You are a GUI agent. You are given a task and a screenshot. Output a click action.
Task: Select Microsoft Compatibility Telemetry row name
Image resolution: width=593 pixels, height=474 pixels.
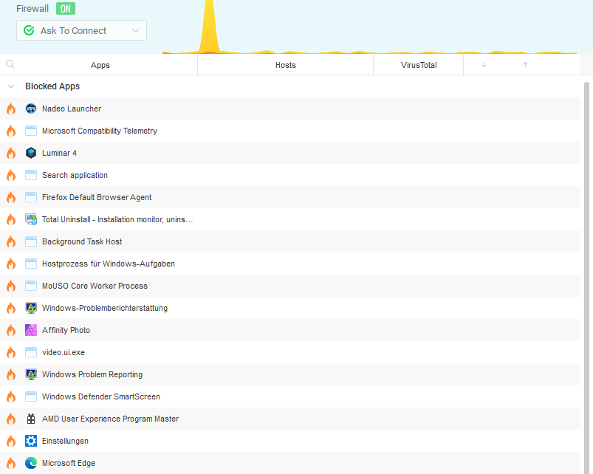[x=100, y=131]
